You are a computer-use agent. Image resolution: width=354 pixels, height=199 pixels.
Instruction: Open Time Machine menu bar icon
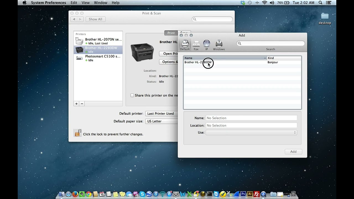[x=250, y=3]
